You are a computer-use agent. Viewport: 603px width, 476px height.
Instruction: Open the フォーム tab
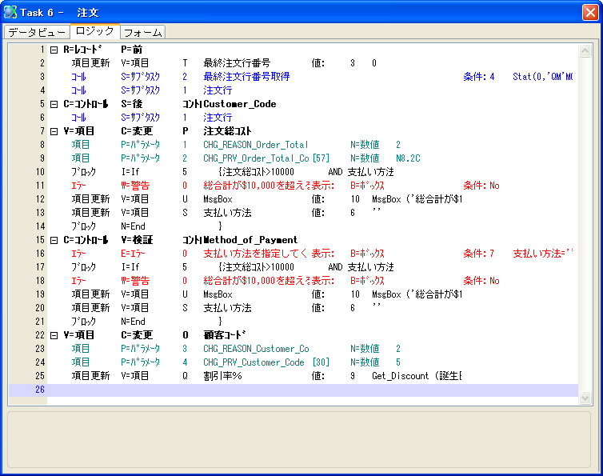[142, 32]
